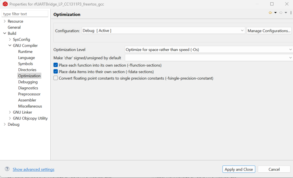Open the Optimization Level dropdown
Screen dimensions: 293x178
pyautogui.click(x=209, y=50)
